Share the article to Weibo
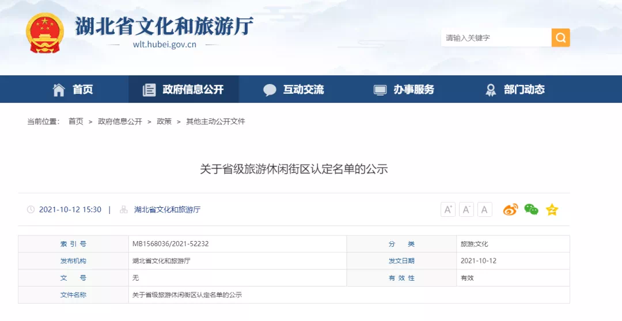 [510, 210]
